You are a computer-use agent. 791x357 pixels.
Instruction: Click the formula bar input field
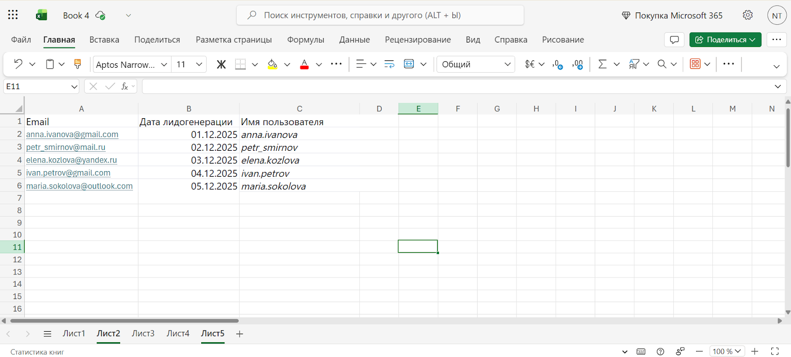tap(455, 87)
